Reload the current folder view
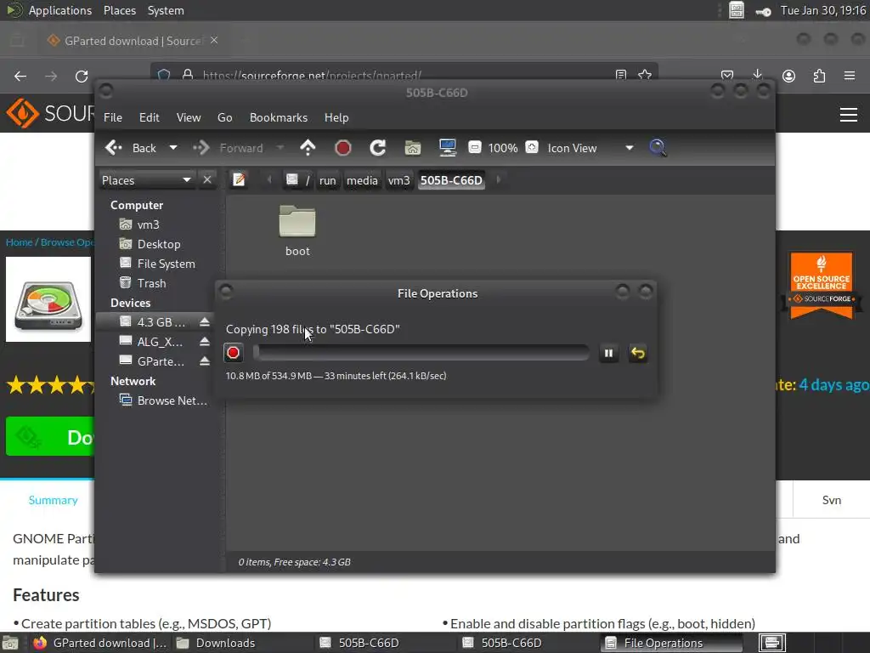Image resolution: width=870 pixels, height=653 pixels. tap(378, 148)
